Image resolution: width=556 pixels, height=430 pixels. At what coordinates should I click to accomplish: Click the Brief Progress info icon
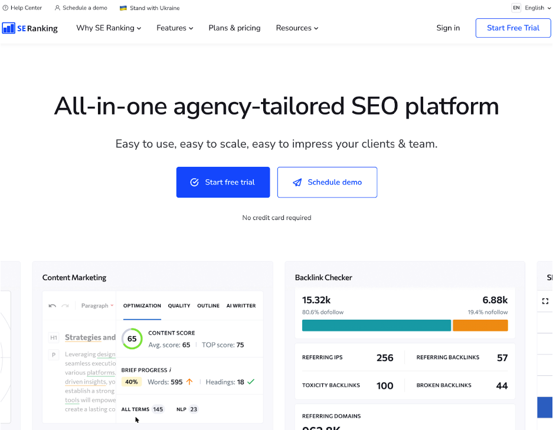click(x=170, y=370)
